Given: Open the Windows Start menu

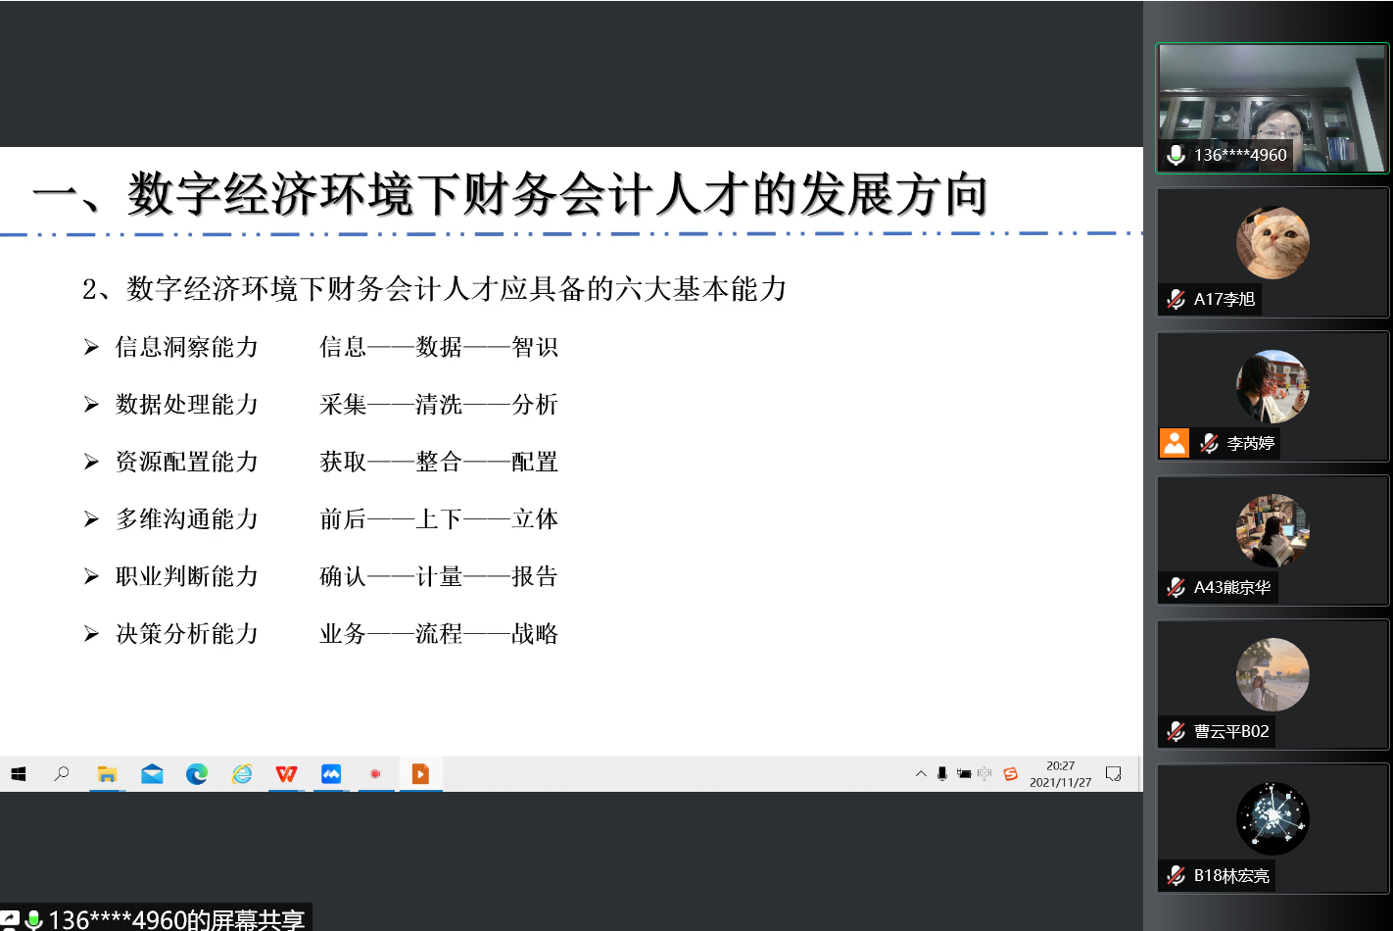Looking at the screenshot, I should (18, 774).
